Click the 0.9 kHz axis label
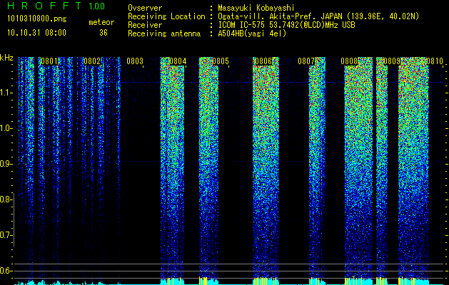The image size is (449, 285). (6, 164)
